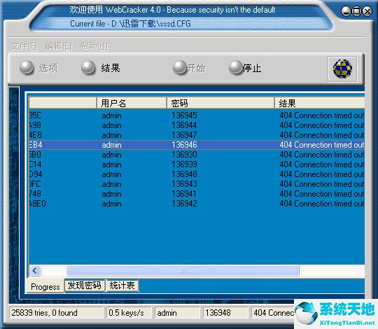Select the row with password 136930
378x329 pixels.
[197, 155]
